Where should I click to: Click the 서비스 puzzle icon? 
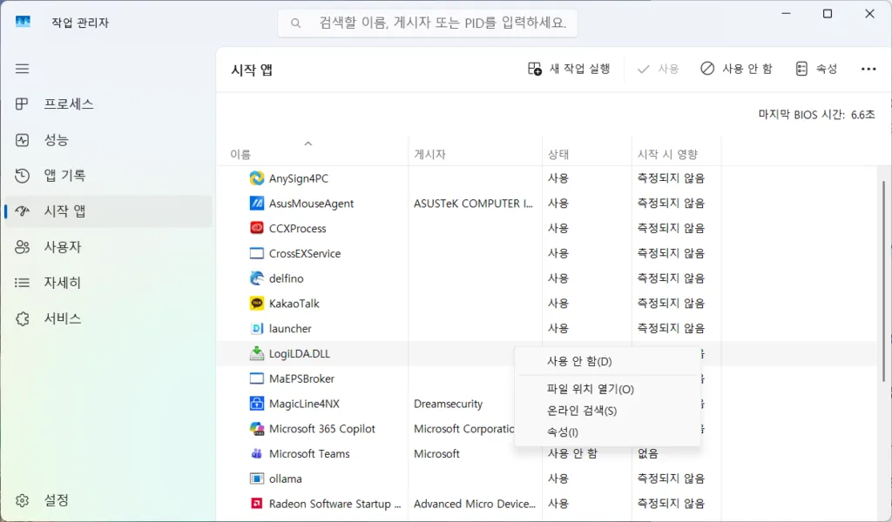tap(22, 318)
